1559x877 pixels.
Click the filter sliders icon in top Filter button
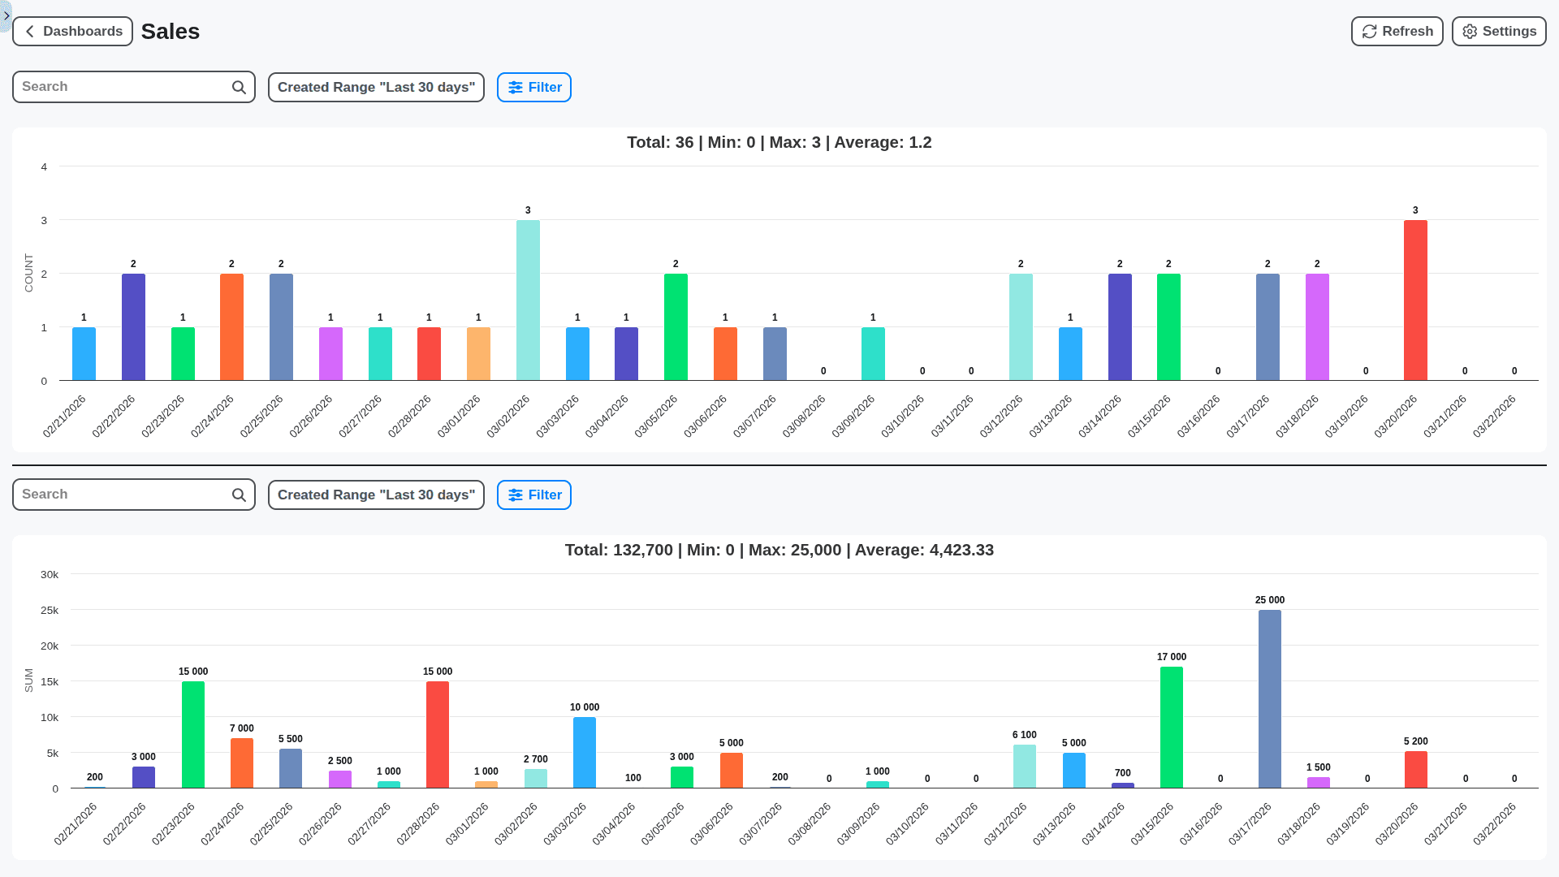click(515, 87)
